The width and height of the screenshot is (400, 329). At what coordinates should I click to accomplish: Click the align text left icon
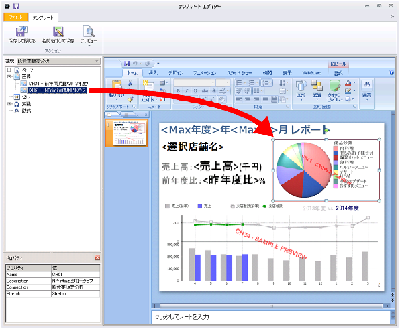click(x=238, y=98)
